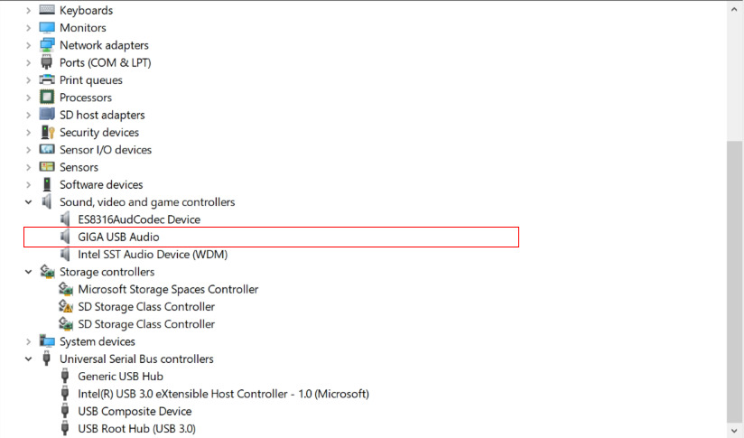Click the ES8316AudCodec Device speaker icon
The width and height of the screenshot is (744, 438).
65,219
